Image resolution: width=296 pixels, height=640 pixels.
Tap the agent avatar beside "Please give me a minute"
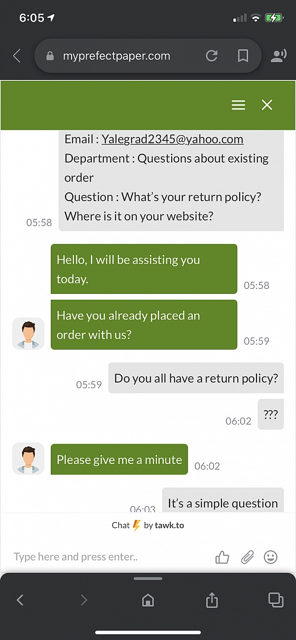click(28, 459)
